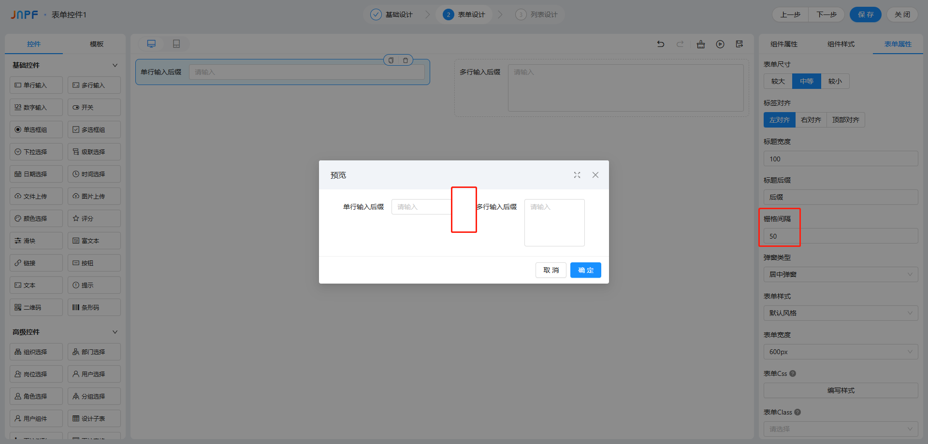Viewport: 928px width, 444px height.
Task: Collapse the 高级控件 section
Action: point(115,332)
